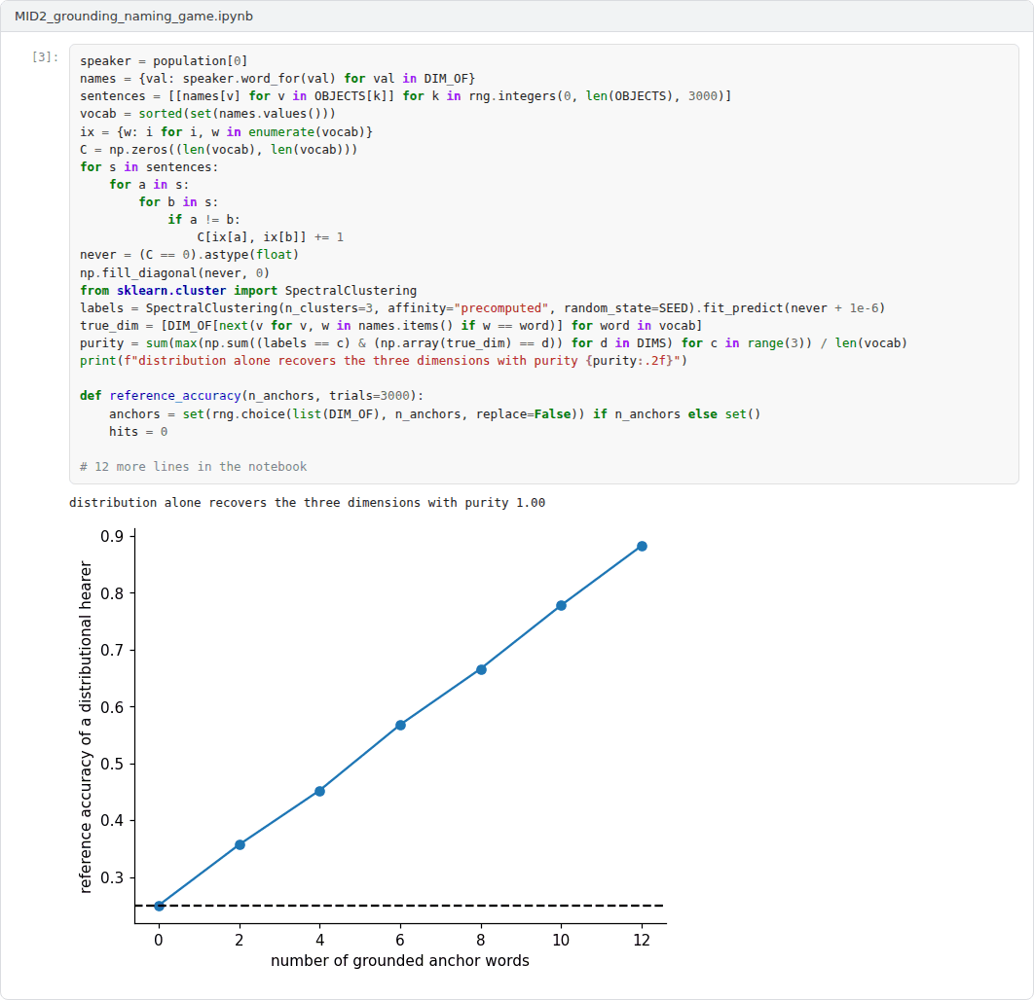
Task: Click the y-axis tick label 0.3
Action: tap(112, 877)
